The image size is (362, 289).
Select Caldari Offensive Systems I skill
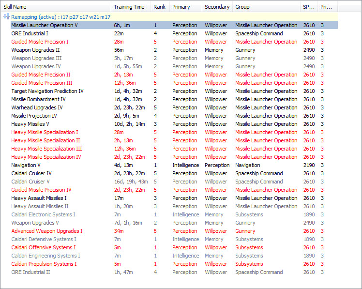coord(44,248)
